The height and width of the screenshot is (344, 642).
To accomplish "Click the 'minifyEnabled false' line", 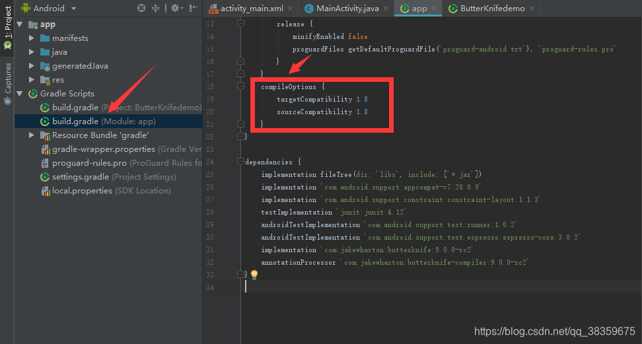I will point(330,36).
